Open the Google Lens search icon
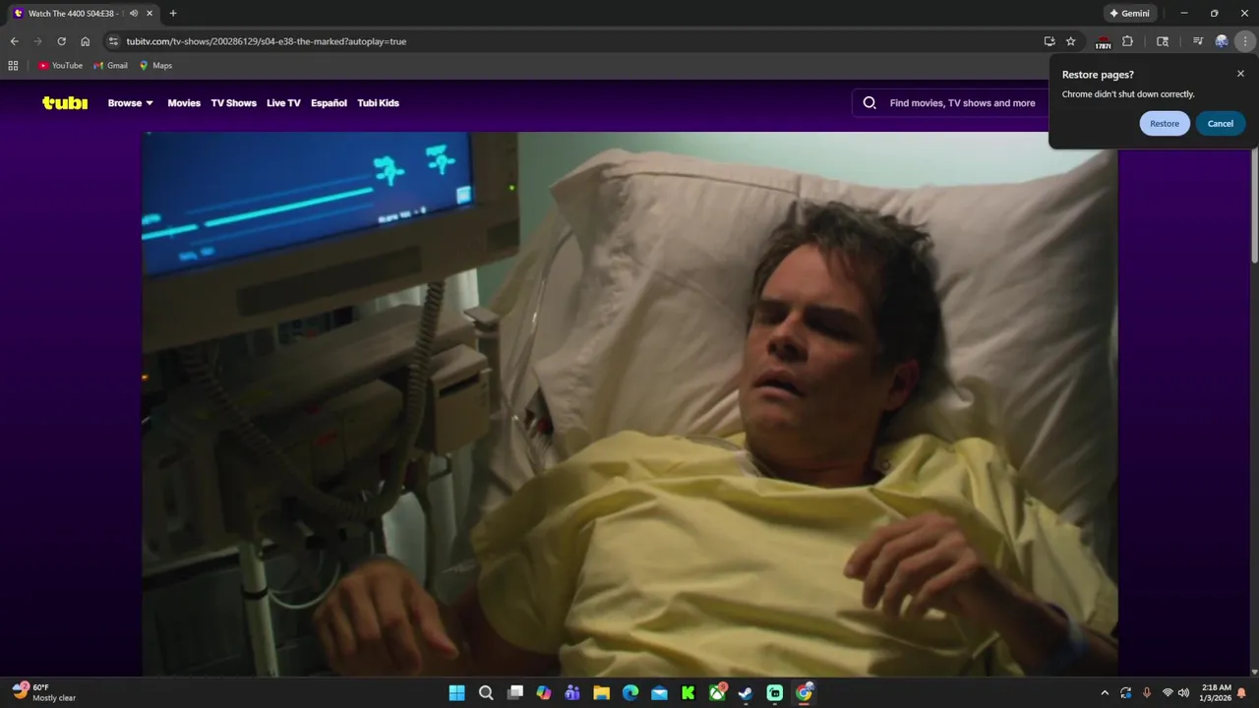Image resolution: width=1259 pixels, height=708 pixels. tap(1163, 41)
